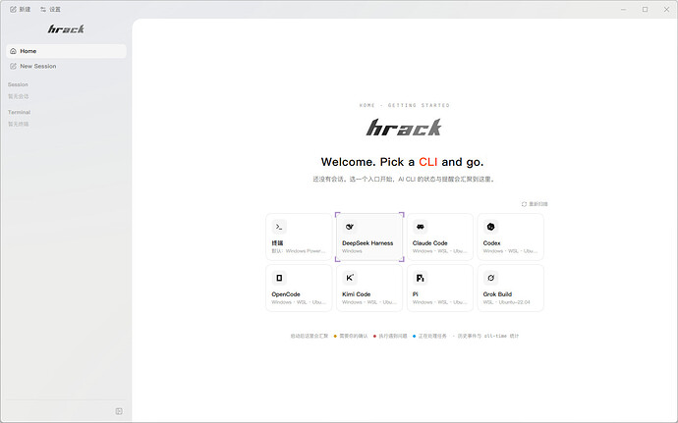Open New Session in the sidebar
678x423 pixels.
tap(66, 66)
